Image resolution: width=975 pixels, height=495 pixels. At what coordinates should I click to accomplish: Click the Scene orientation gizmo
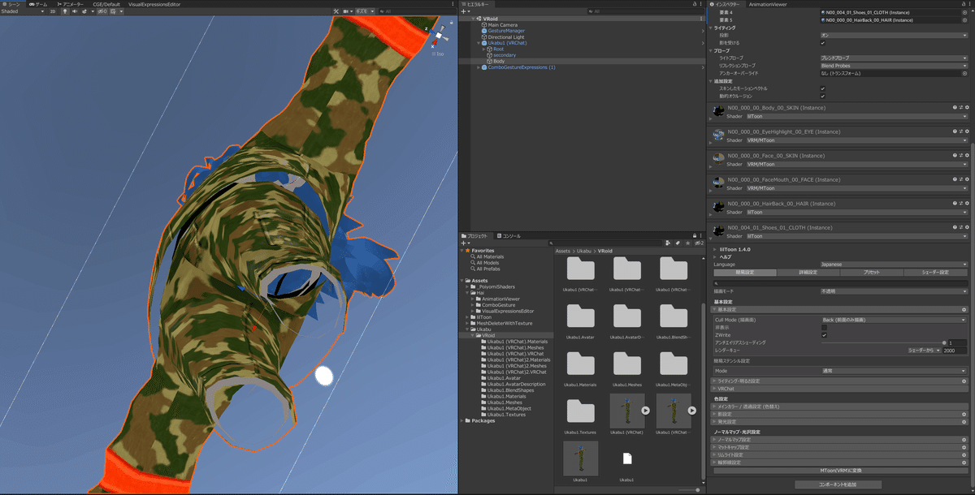(x=438, y=37)
